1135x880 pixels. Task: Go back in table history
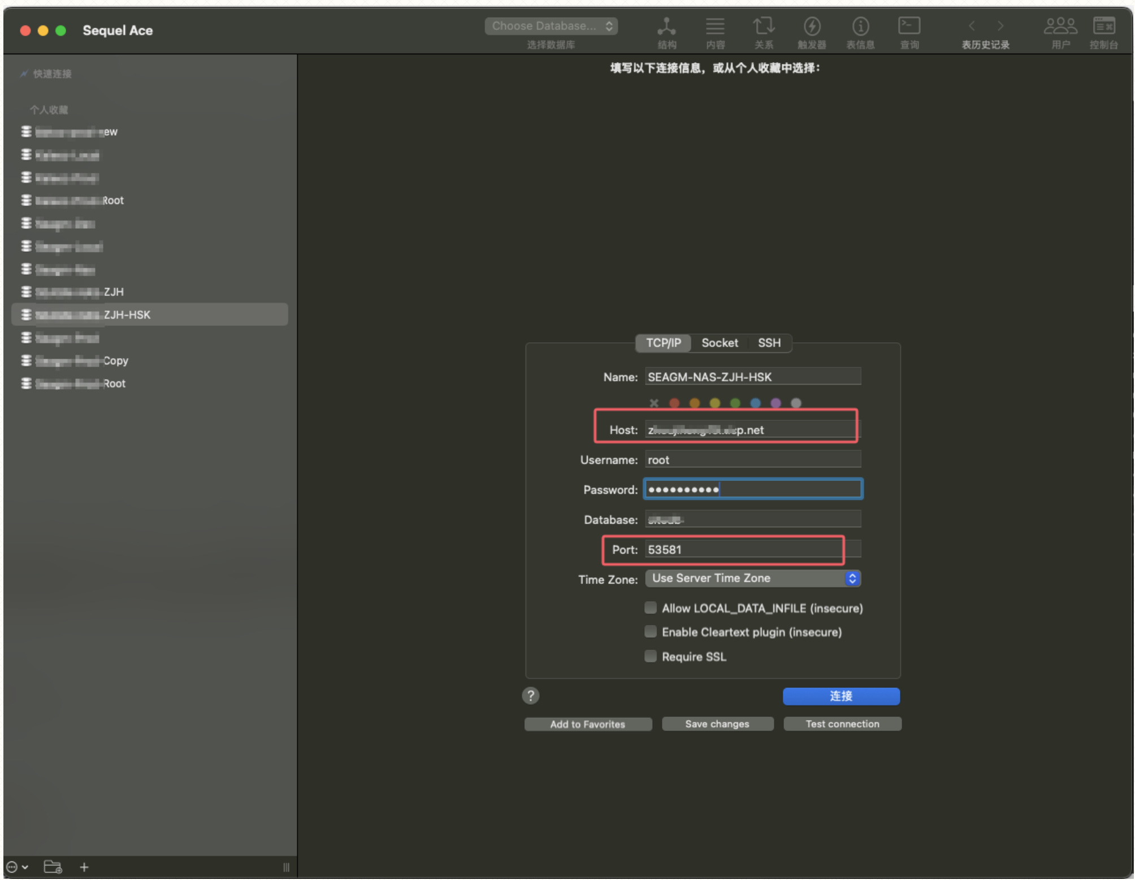click(x=972, y=26)
